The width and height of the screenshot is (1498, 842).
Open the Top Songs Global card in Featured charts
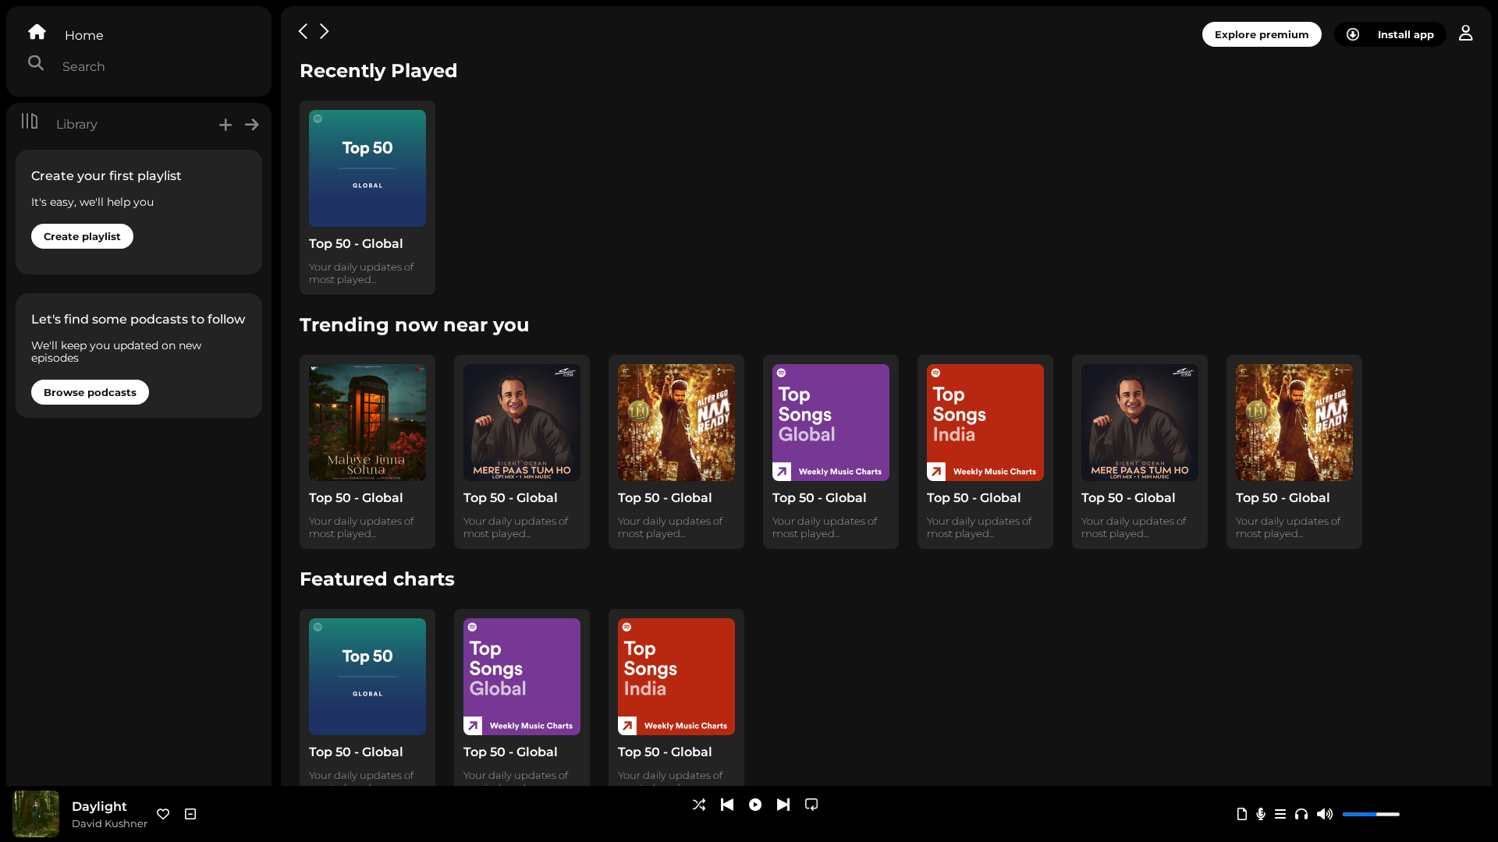pos(522,697)
